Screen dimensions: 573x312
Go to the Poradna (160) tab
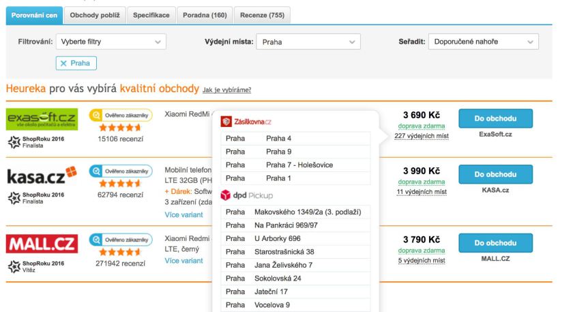(x=205, y=16)
